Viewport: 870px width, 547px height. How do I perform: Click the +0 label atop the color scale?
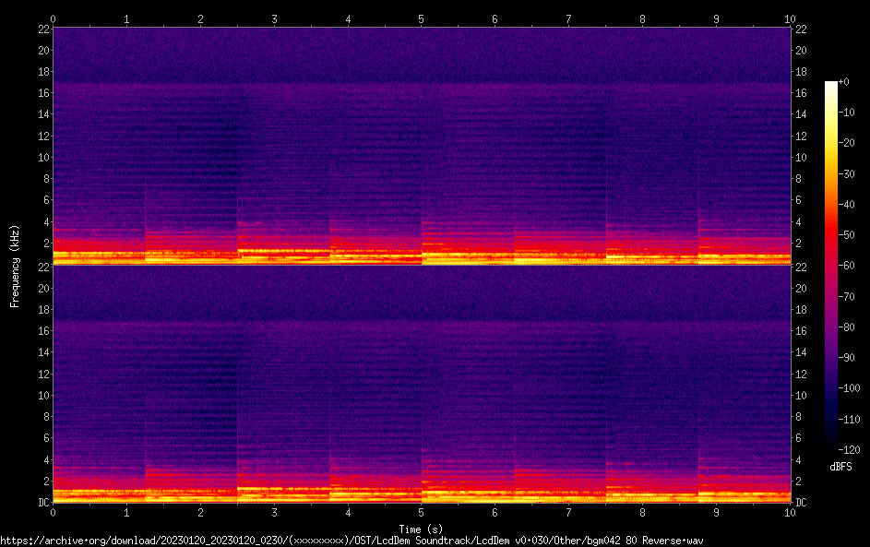coord(843,82)
